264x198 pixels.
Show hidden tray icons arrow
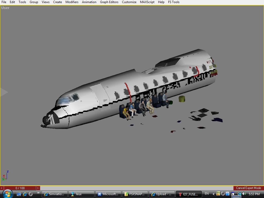point(213,194)
